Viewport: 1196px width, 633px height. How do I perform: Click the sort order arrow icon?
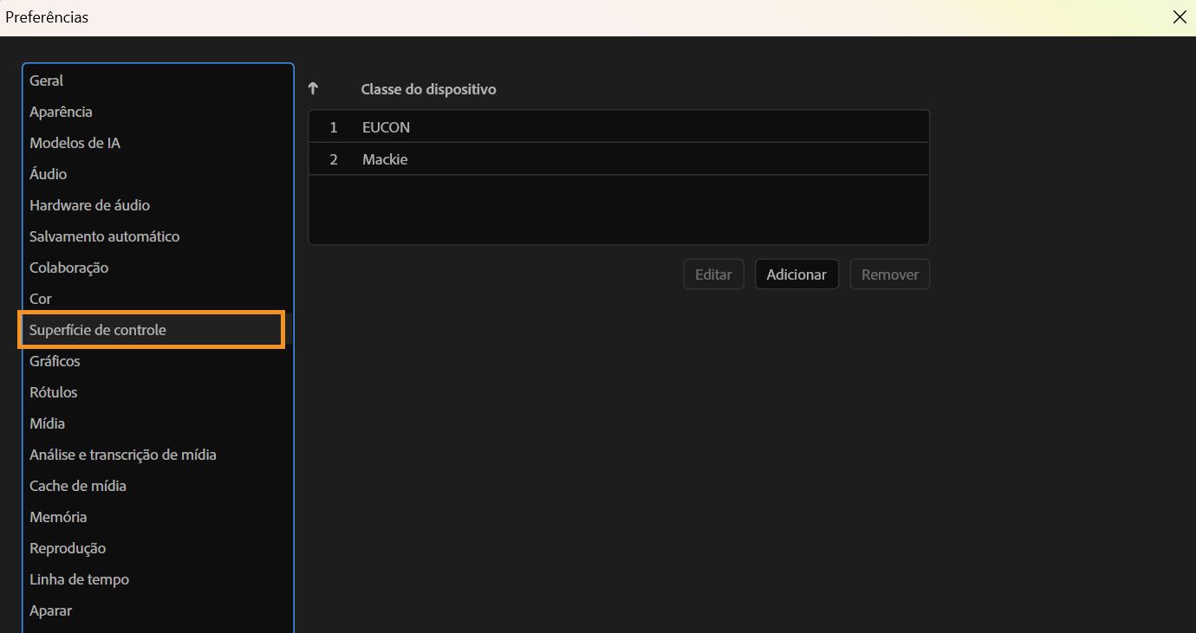click(312, 87)
